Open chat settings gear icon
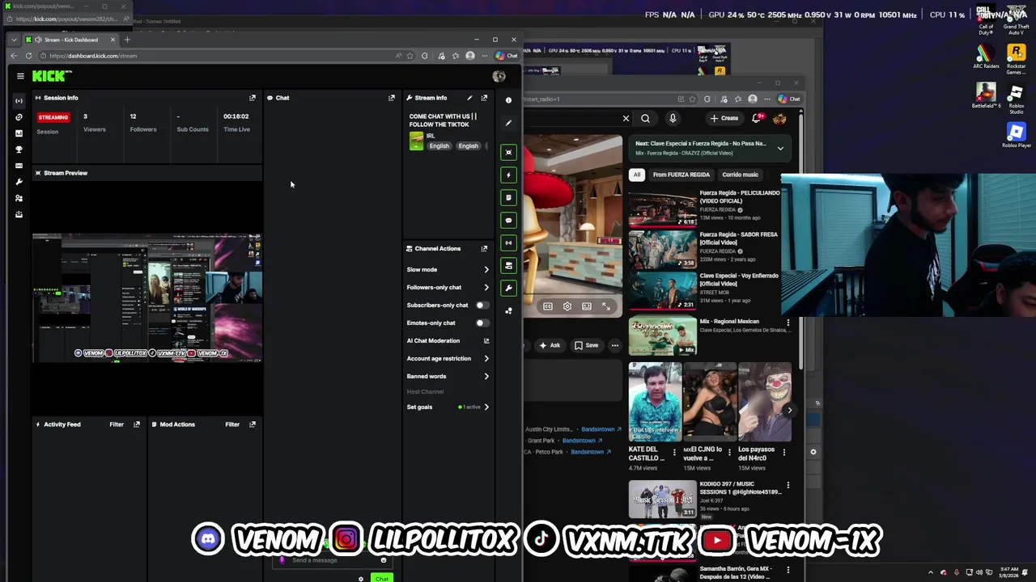Image resolution: width=1036 pixels, height=582 pixels. click(361, 579)
